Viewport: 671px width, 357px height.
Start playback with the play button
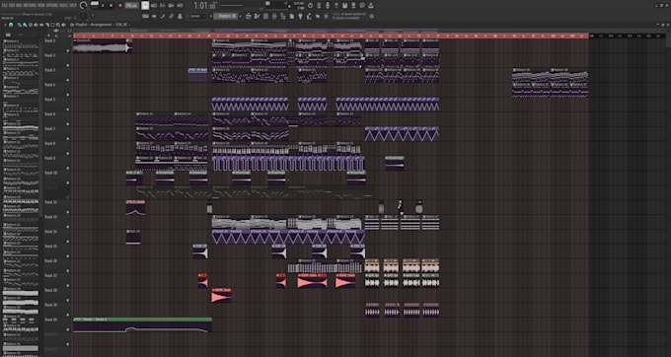[x=103, y=5]
